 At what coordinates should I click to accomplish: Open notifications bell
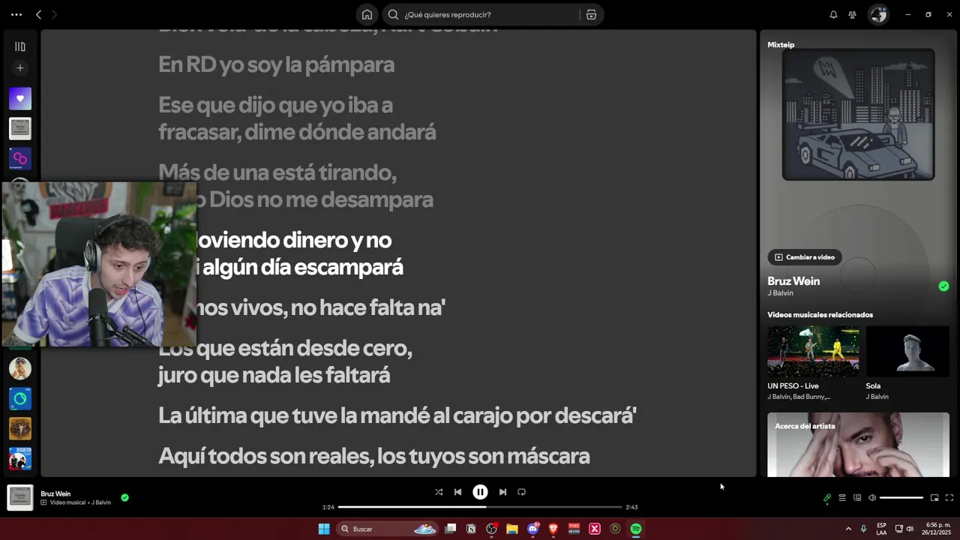(x=833, y=14)
